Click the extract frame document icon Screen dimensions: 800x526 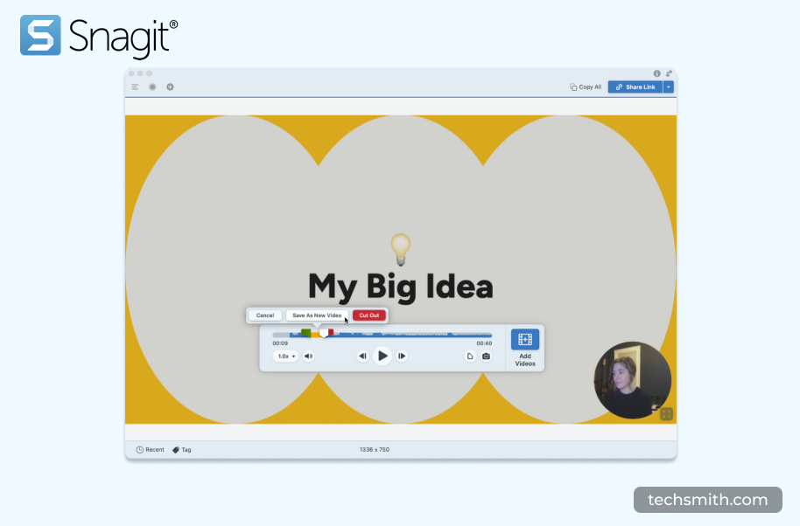469,356
